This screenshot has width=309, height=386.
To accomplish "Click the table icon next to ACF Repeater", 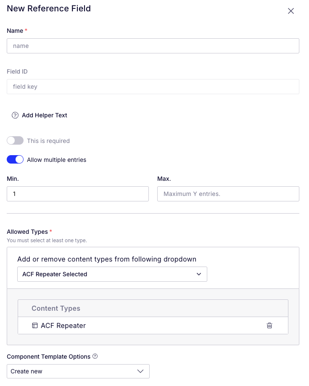I will click(x=35, y=325).
